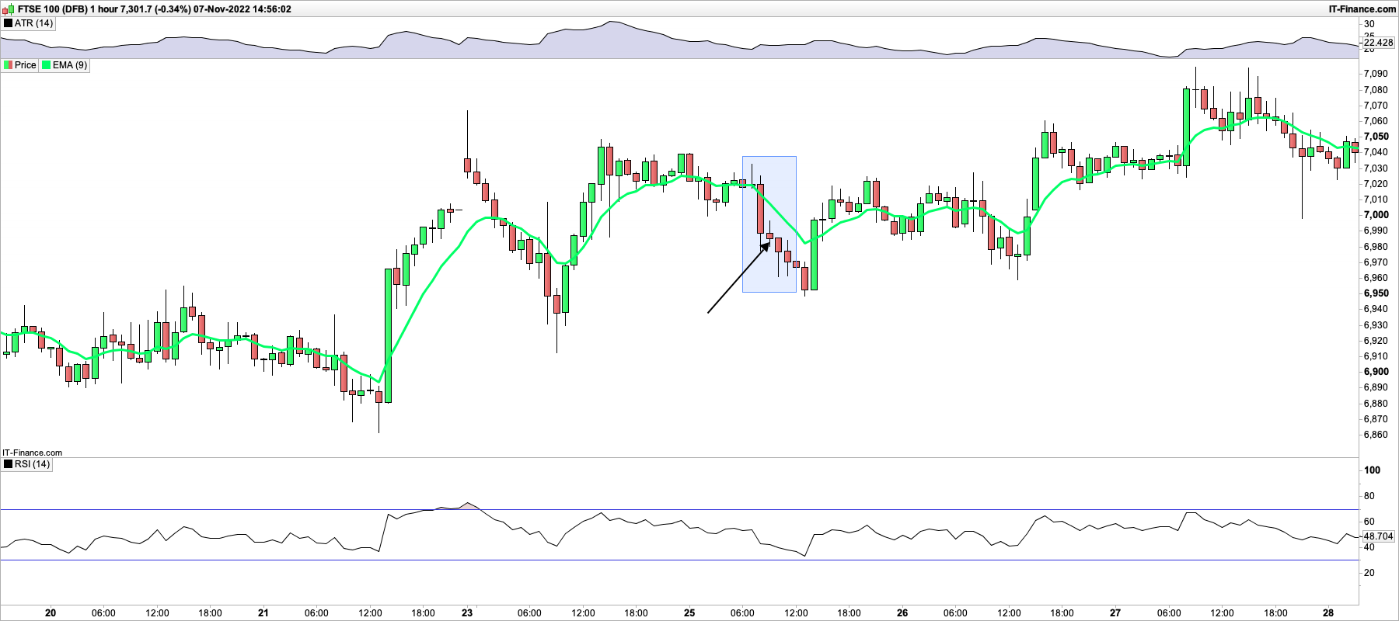Viewport: 1399px width, 621px height.
Task: Open the RSI (14) indicator label
Action: click(x=32, y=464)
